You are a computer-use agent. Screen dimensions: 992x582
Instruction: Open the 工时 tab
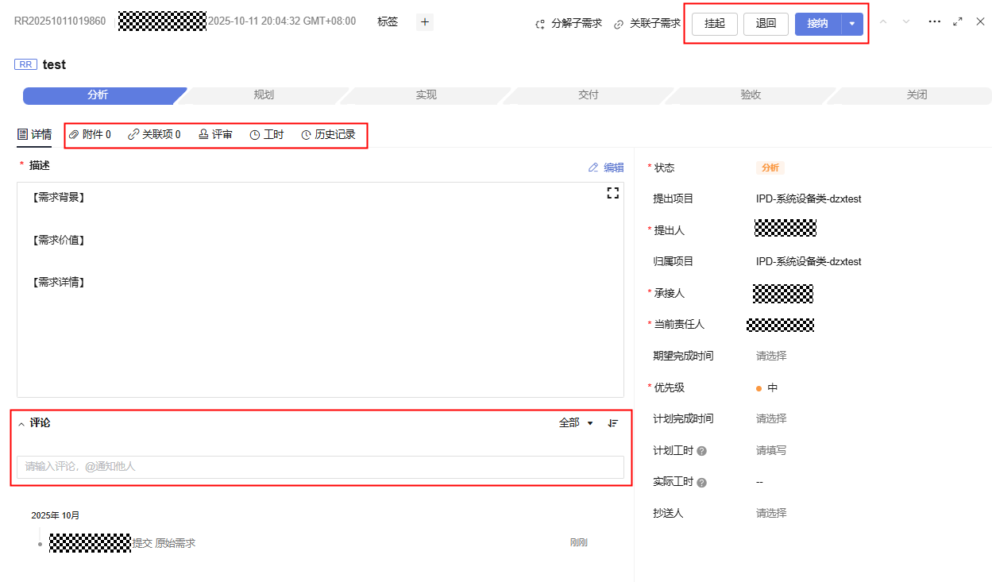coord(267,135)
